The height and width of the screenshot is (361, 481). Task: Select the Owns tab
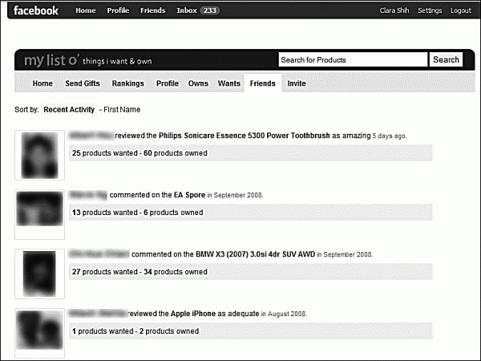tap(198, 83)
